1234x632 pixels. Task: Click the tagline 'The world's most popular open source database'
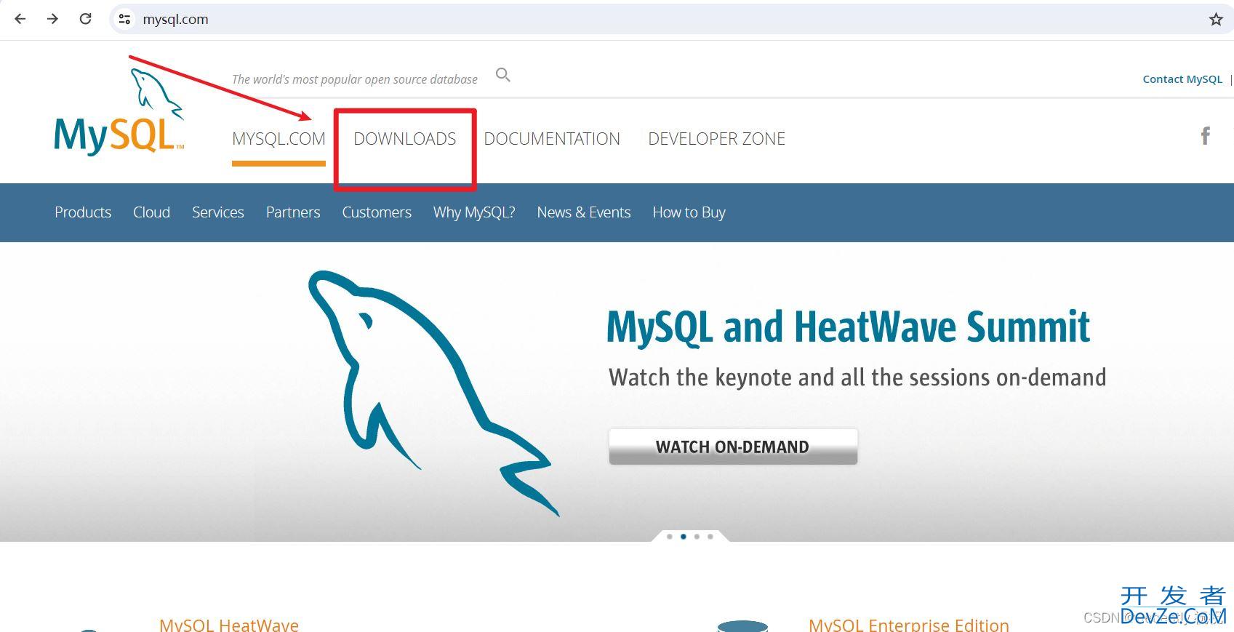[x=355, y=79]
